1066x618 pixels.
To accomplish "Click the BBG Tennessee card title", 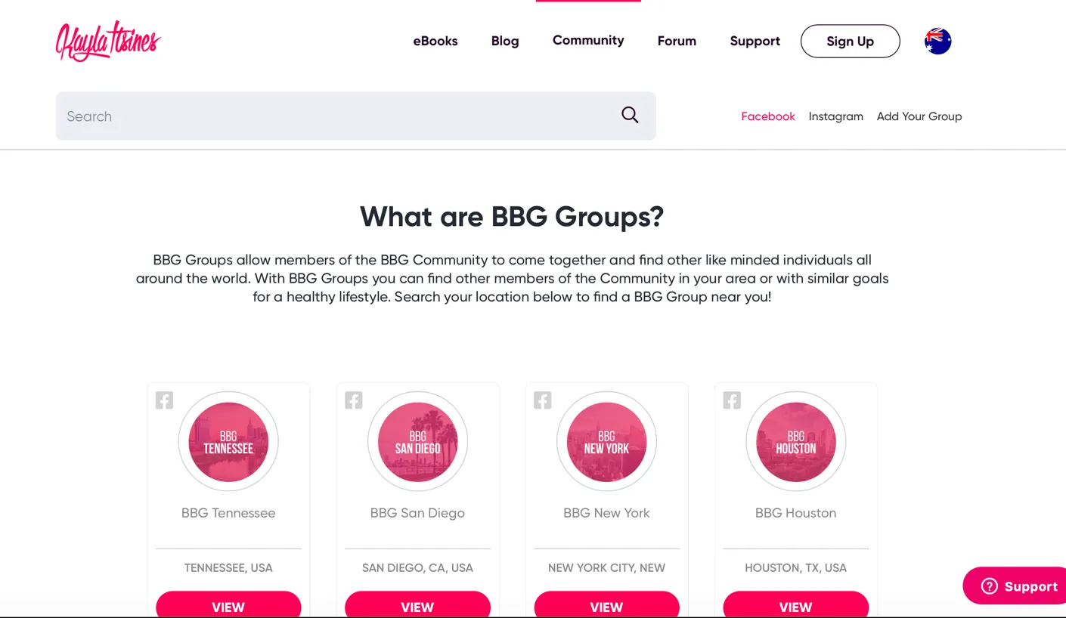I will [228, 513].
